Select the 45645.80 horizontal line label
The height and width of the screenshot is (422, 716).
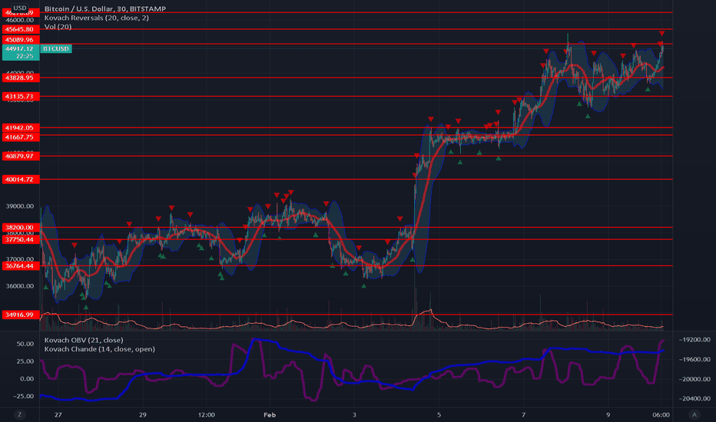tap(21, 29)
